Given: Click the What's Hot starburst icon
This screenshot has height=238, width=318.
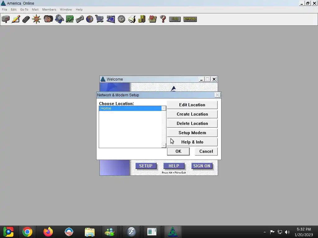Looking at the screenshot, I should (x=37, y=19).
